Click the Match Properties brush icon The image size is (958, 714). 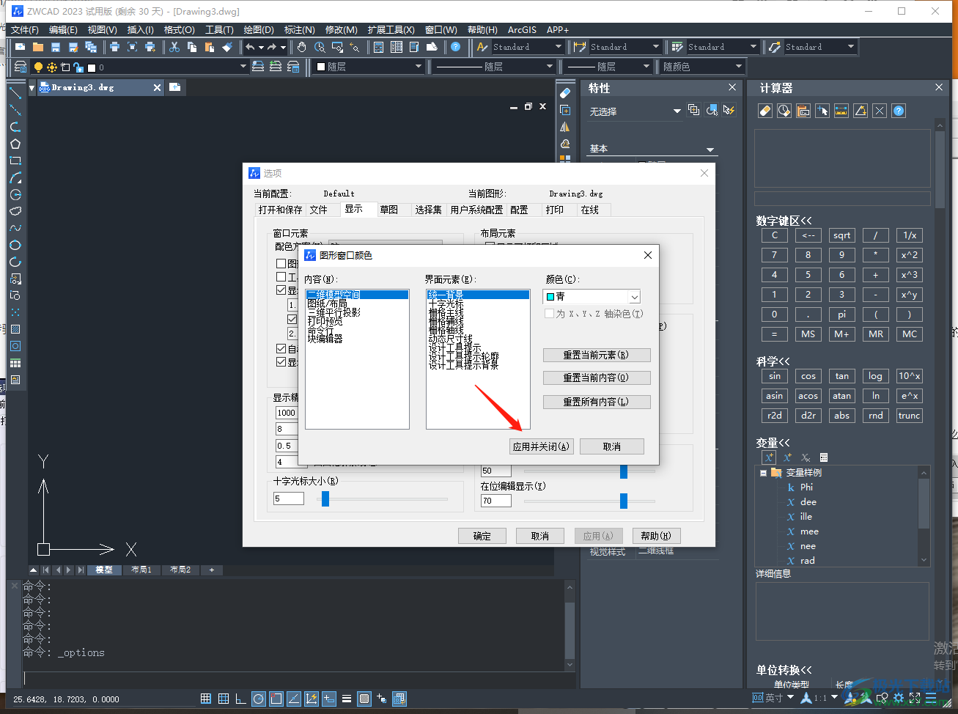point(227,47)
